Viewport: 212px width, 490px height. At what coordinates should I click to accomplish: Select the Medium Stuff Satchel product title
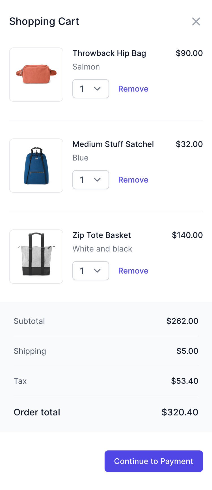point(113,144)
